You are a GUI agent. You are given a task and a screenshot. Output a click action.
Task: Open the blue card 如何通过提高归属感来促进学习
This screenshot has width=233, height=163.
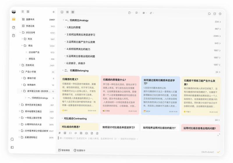point(160,96)
